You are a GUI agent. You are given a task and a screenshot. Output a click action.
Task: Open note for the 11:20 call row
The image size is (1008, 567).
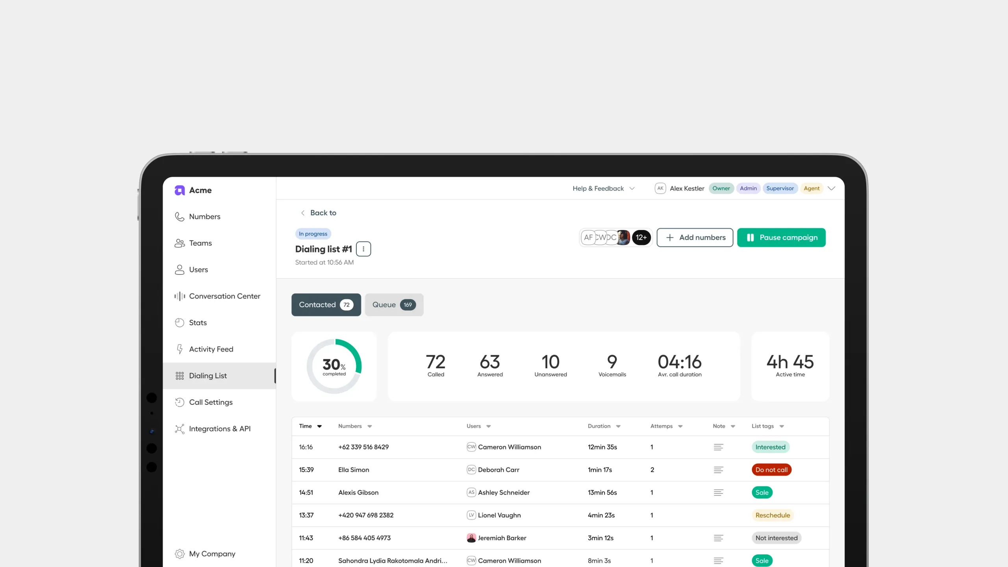(719, 561)
